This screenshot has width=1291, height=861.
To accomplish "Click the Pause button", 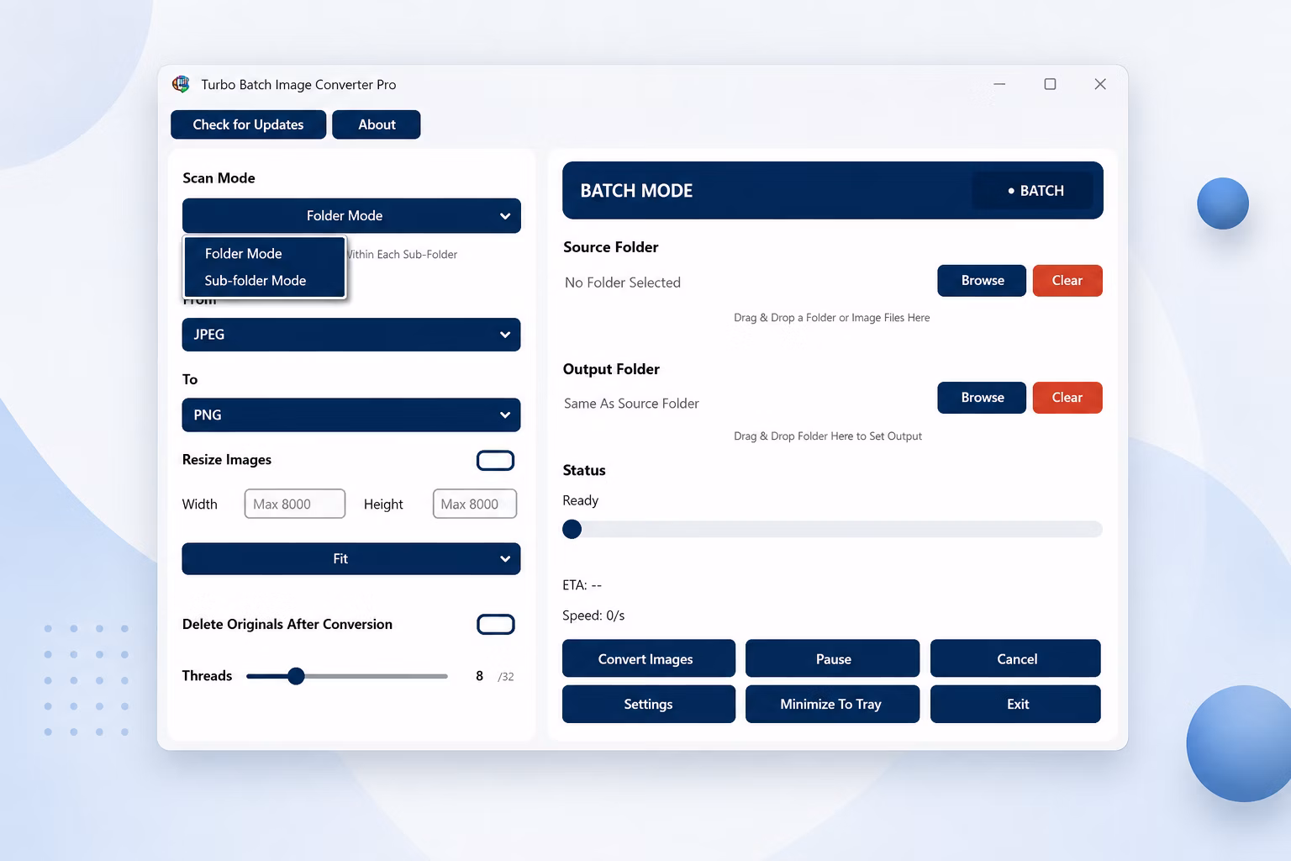I will (832, 658).
